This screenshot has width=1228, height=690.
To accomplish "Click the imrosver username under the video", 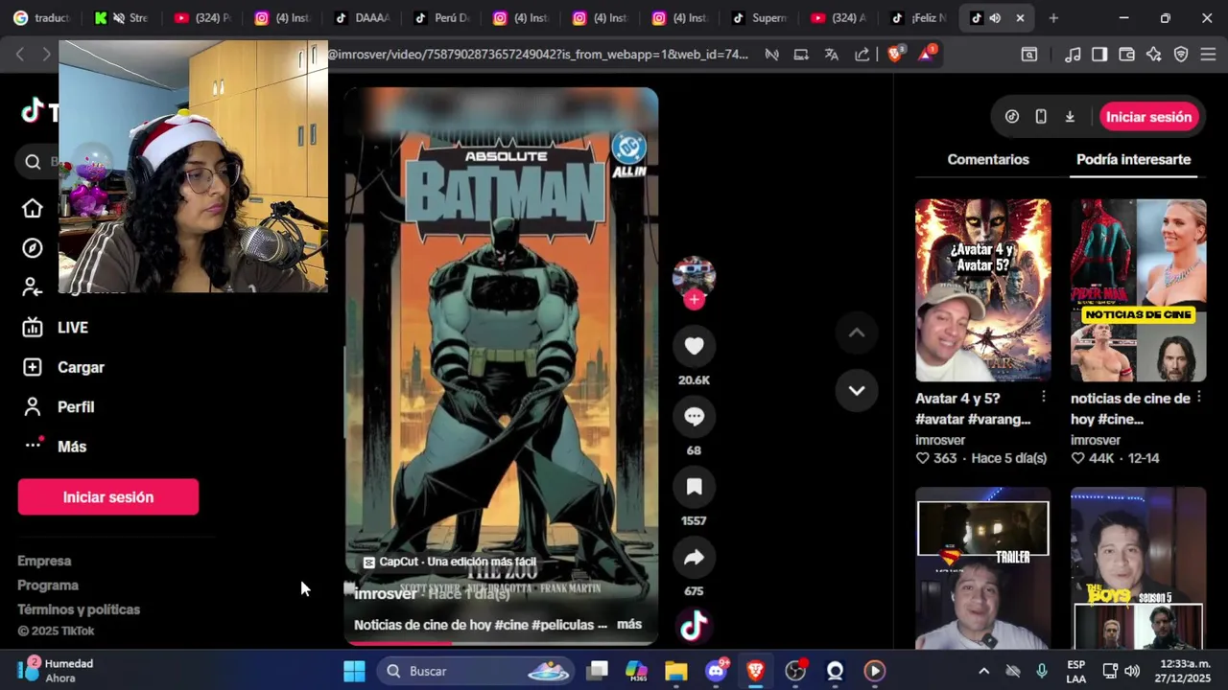I will click(386, 594).
